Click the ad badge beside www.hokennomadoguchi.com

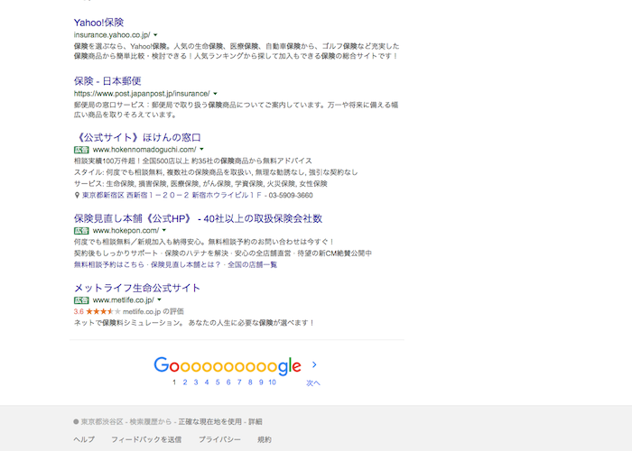point(81,149)
